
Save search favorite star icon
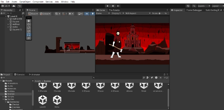pos(161,78)
